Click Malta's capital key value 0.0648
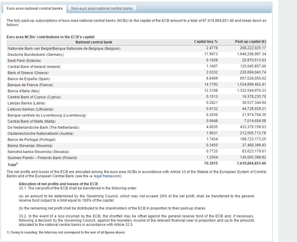Viewport: 297px width, 242px height. click(x=212, y=121)
